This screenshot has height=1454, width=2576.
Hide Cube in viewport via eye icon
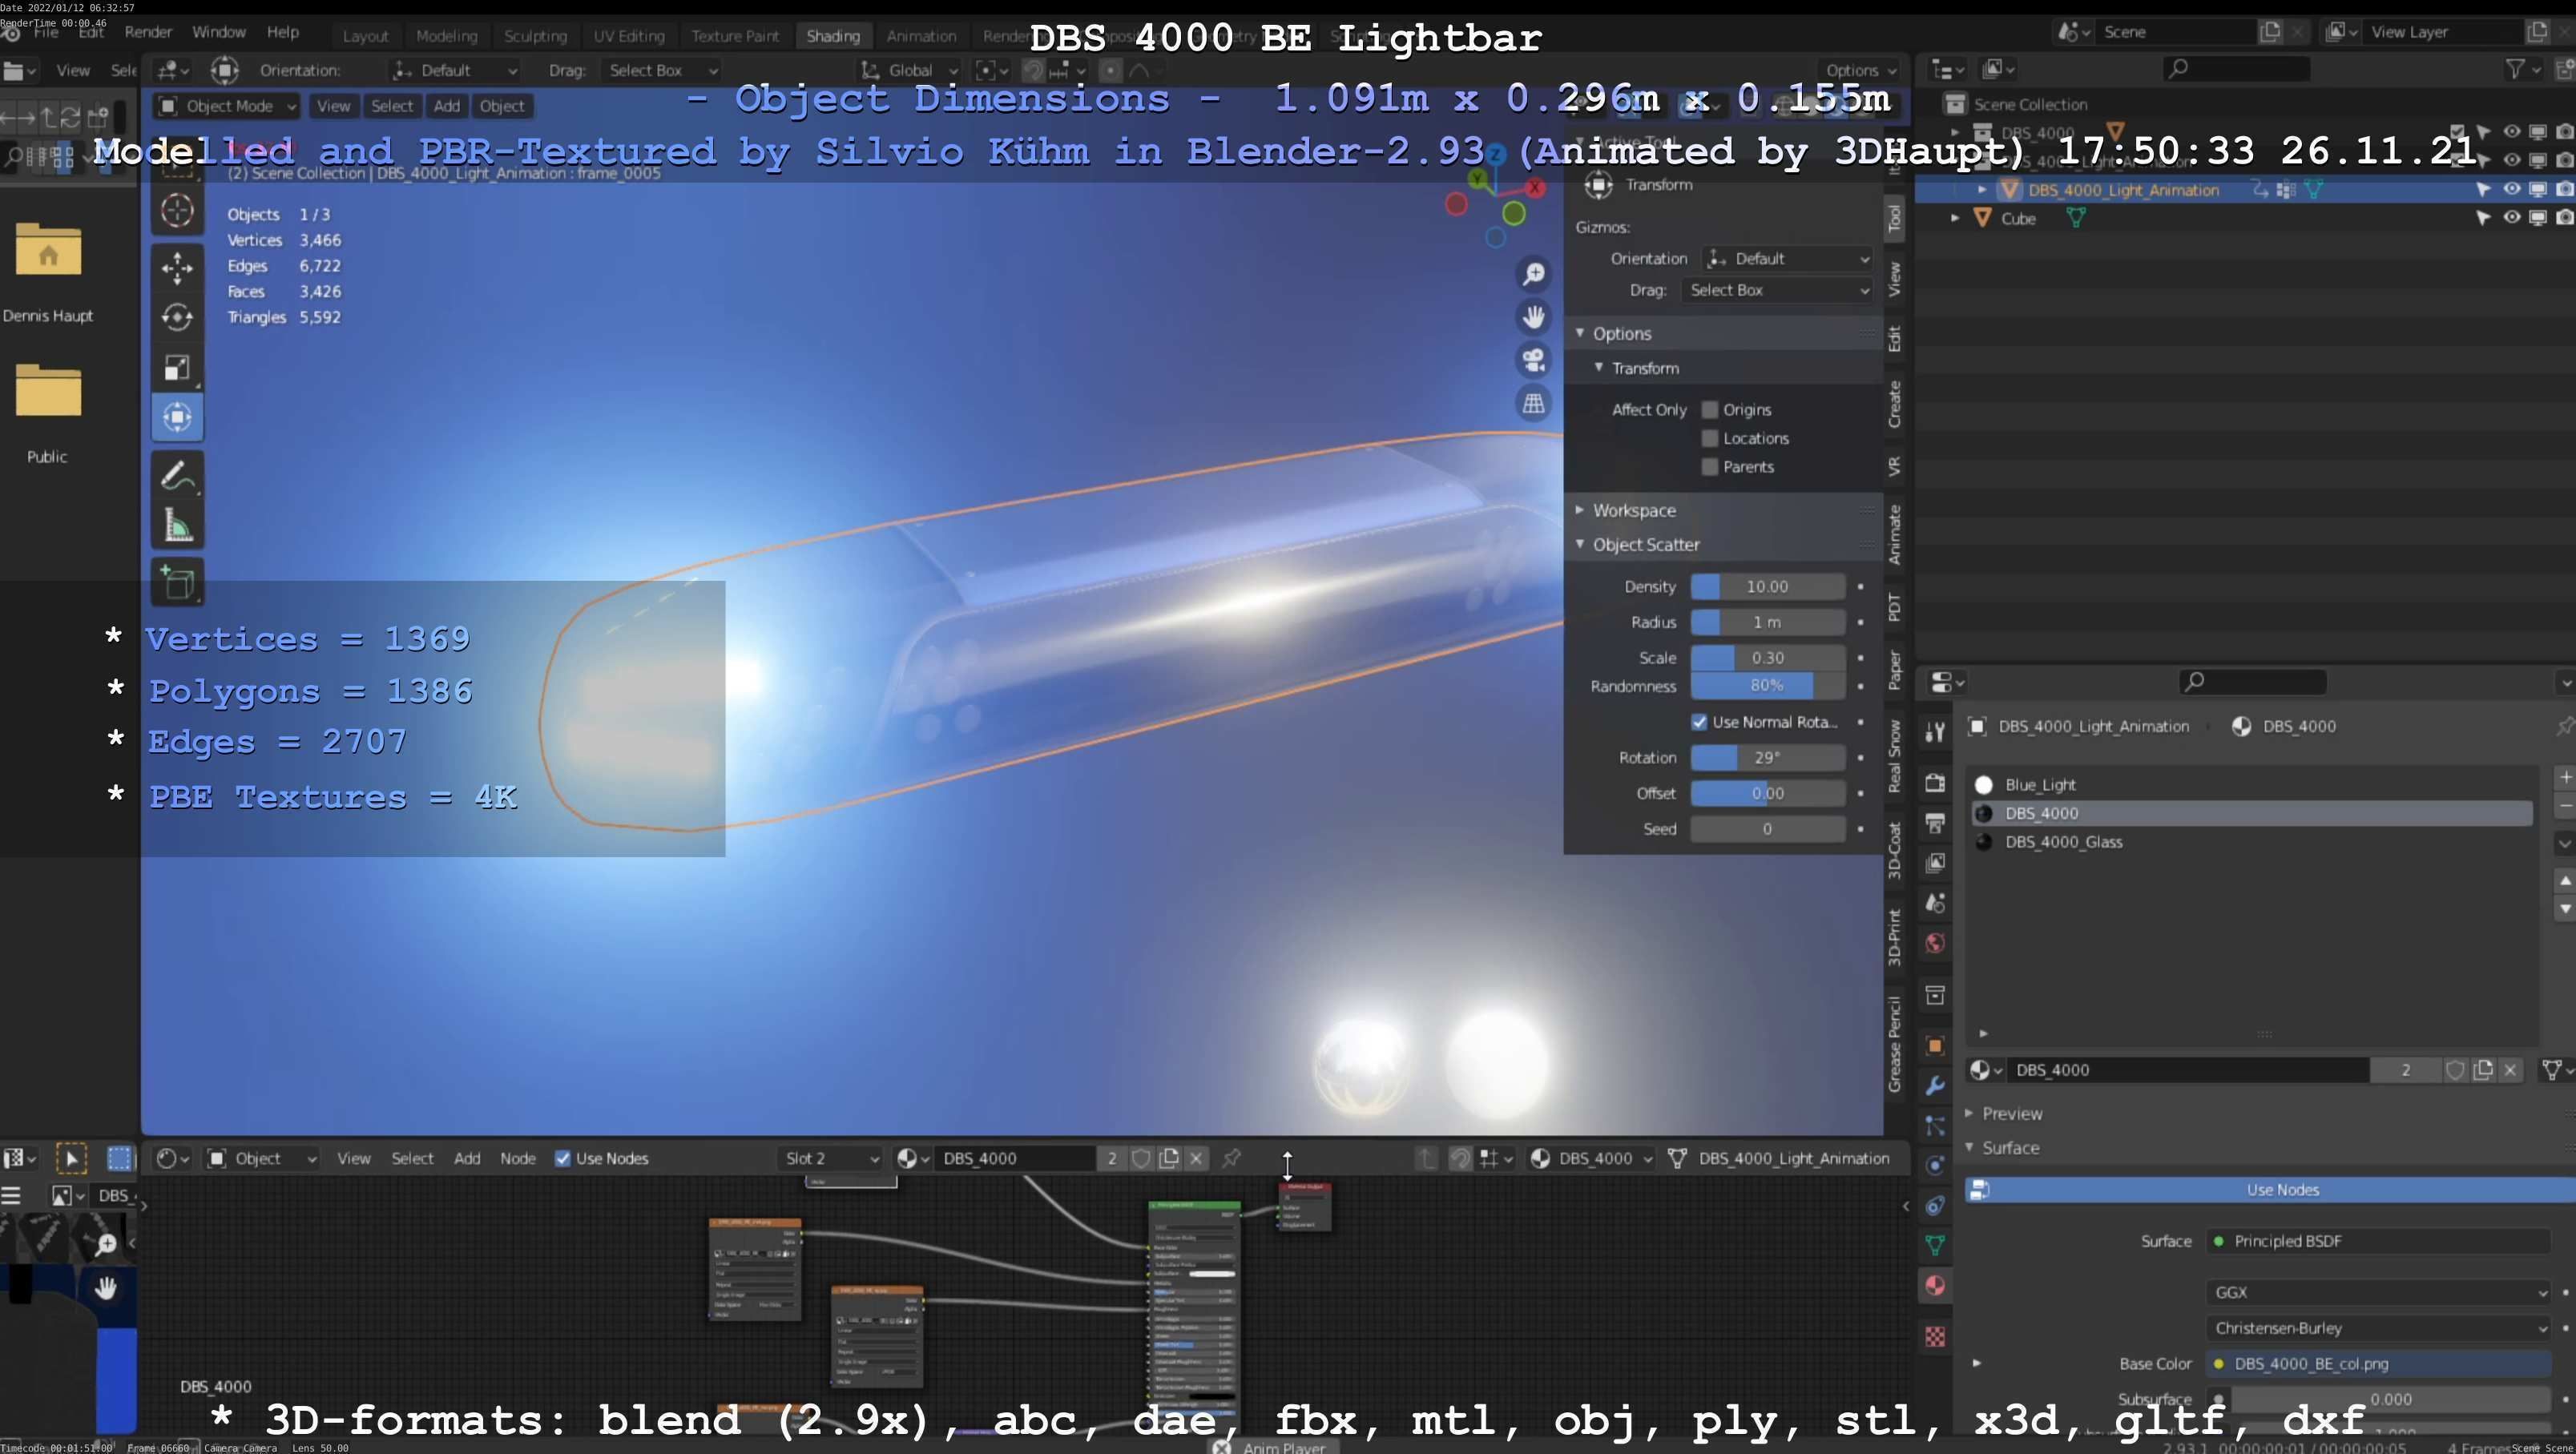pyautogui.click(x=2511, y=217)
